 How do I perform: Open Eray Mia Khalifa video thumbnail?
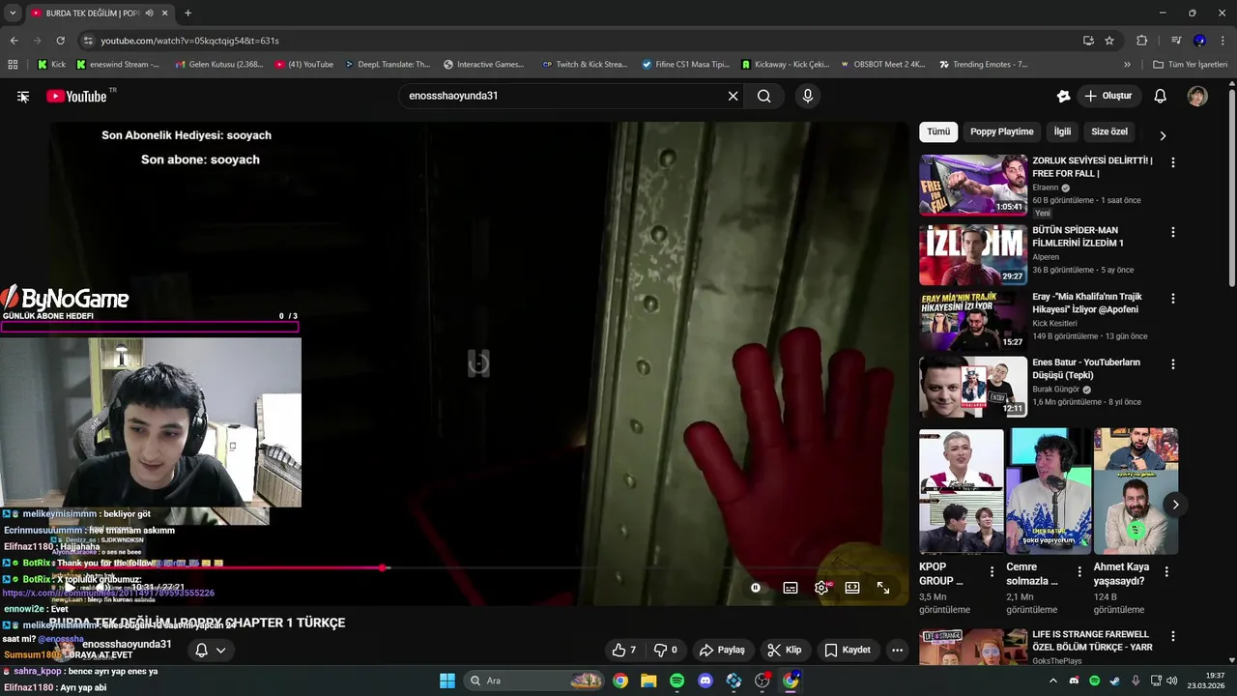973,319
